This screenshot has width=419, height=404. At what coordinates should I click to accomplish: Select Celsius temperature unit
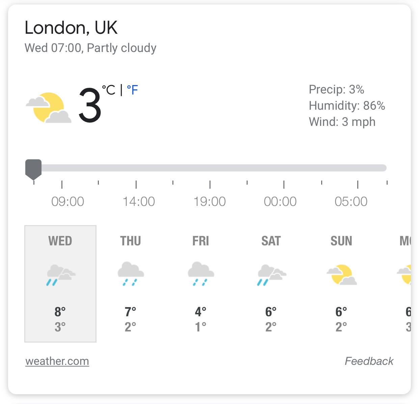(x=109, y=90)
